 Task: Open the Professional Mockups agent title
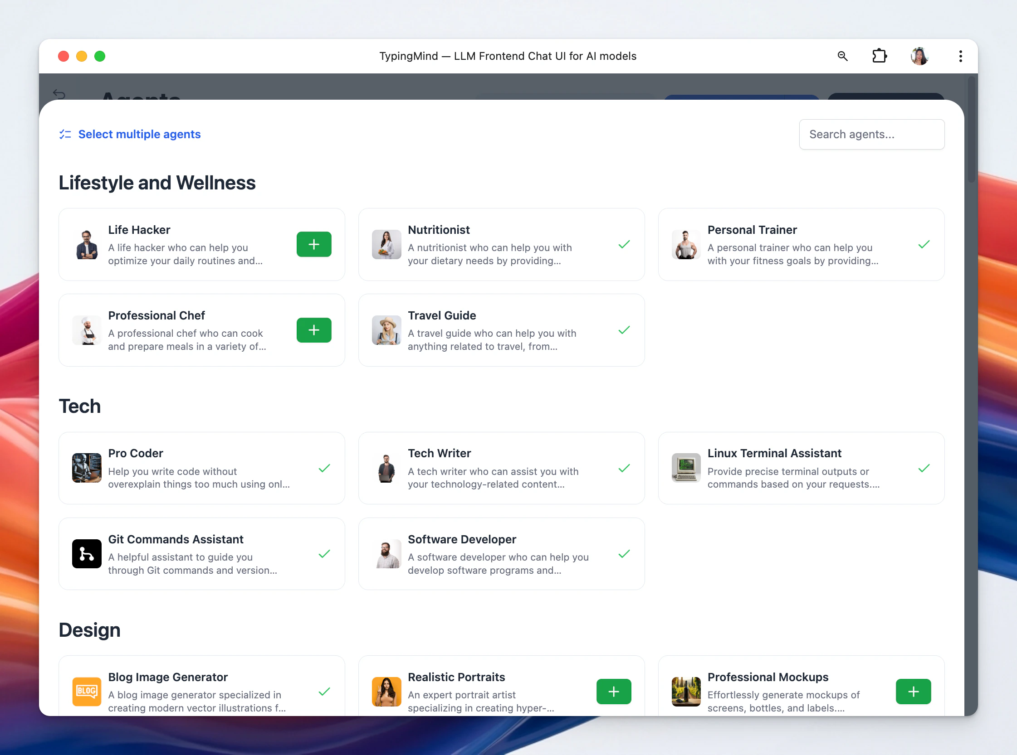click(768, 677)
